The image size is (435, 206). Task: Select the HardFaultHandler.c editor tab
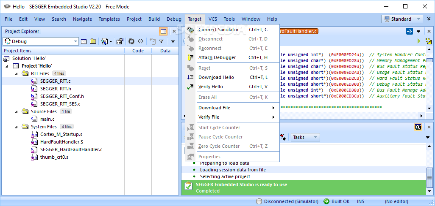(x=299, y=32)
